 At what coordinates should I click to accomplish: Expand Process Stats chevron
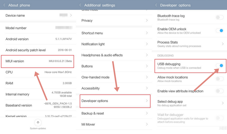(223, 44)
